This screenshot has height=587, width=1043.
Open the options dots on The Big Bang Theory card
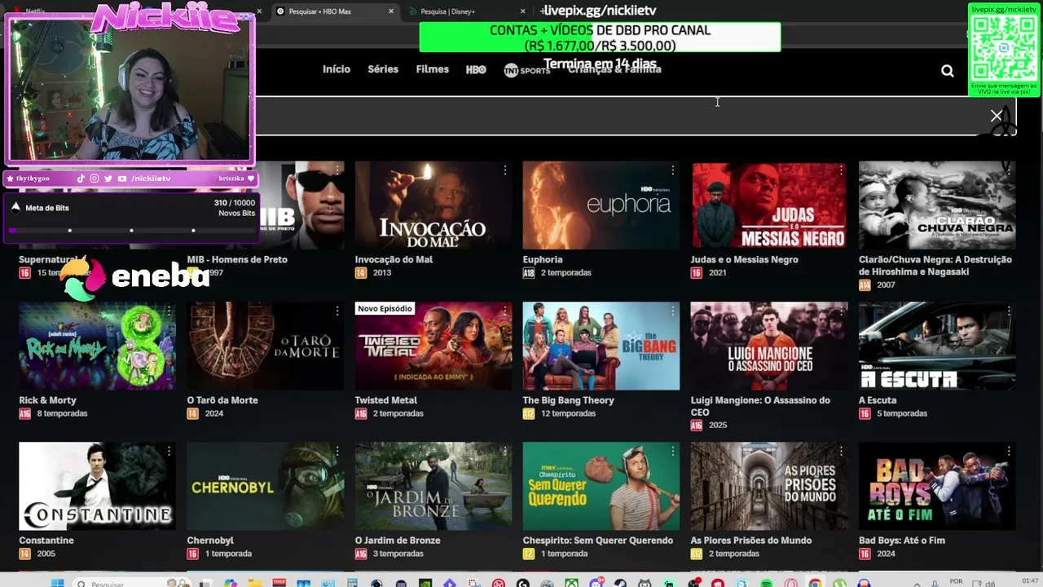click(672, 311)
